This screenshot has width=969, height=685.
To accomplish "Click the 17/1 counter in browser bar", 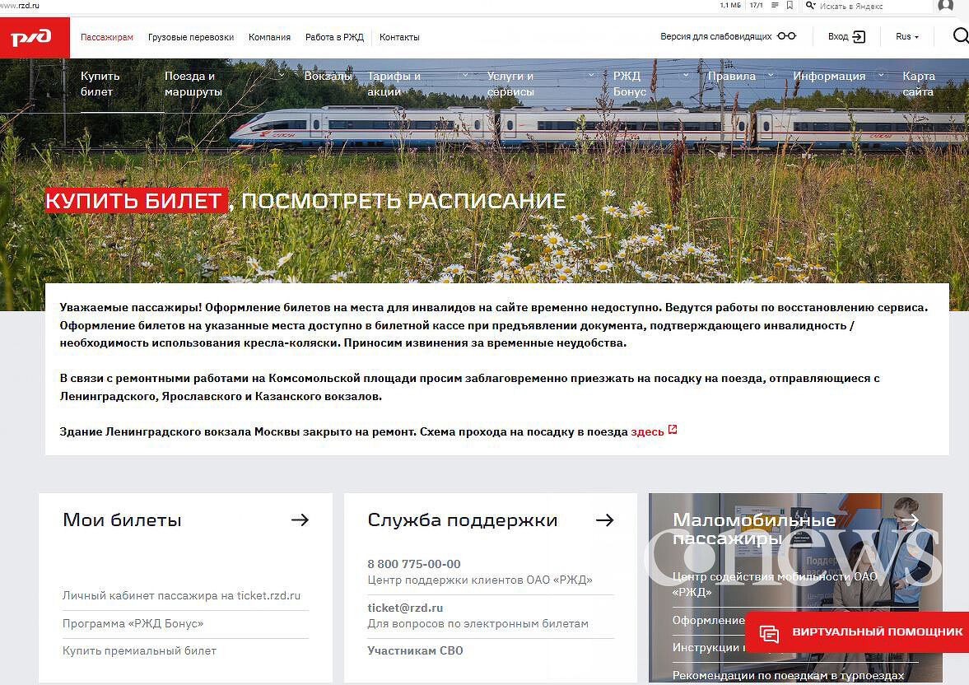I will point(757,6).
